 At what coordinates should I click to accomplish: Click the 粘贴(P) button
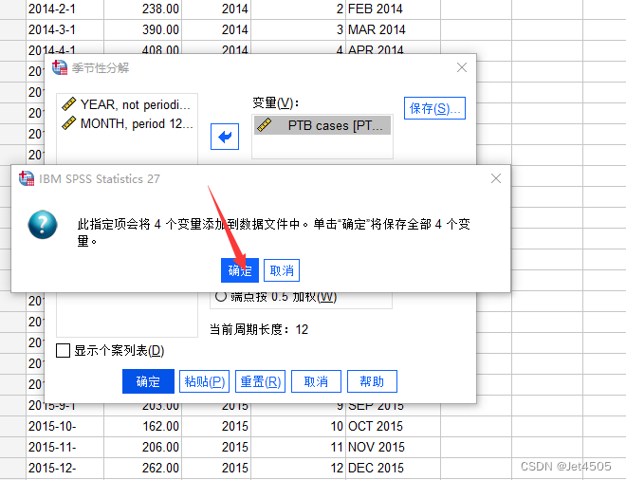tap(205, 381)
